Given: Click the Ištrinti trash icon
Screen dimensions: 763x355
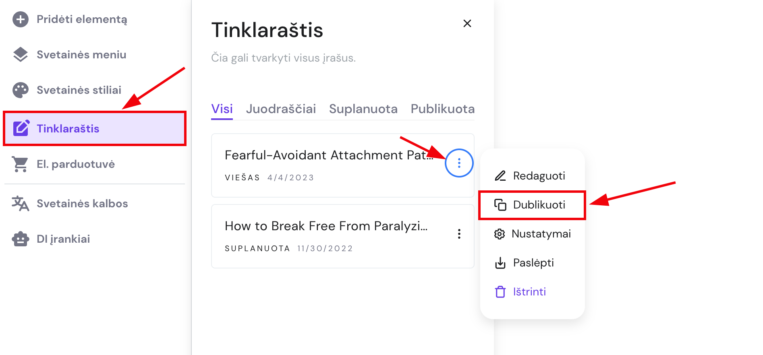Looking at the screenshot, I should pyautogui.click(x=500, y=291).
